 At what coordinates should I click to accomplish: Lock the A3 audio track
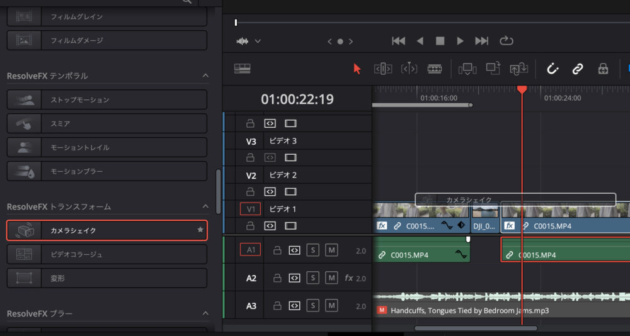point(276,306)
